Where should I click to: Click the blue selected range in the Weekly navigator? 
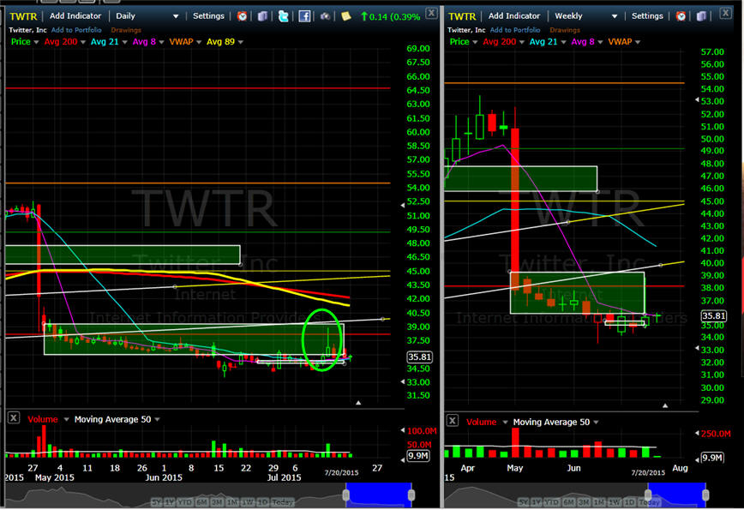(676, 495)
